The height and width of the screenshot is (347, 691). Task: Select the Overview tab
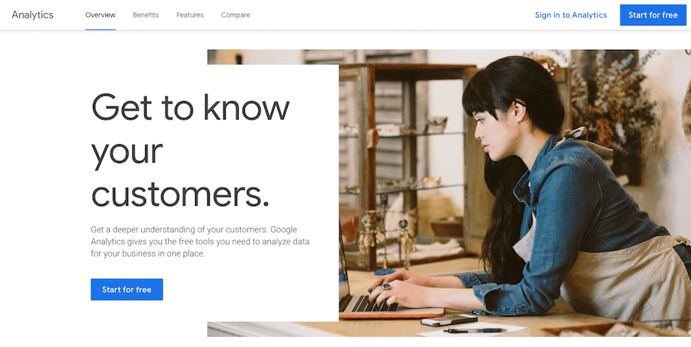(x=101, y=15)
